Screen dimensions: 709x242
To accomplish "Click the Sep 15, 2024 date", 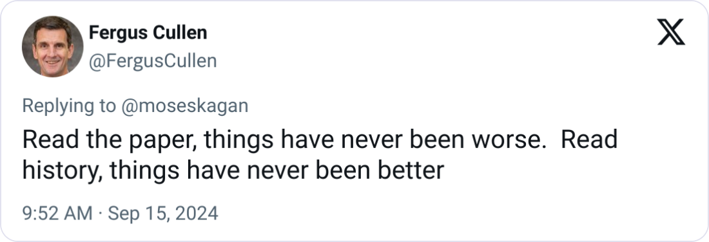I will pyautogui.click(x=163, y=213).
